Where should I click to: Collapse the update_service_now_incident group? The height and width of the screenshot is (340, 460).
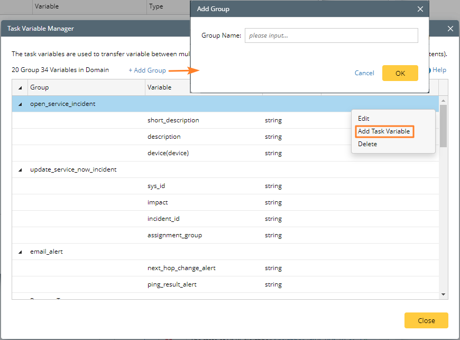coord(20,170)
